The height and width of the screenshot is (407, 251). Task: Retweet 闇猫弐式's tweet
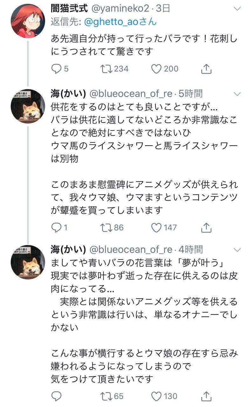105,68
